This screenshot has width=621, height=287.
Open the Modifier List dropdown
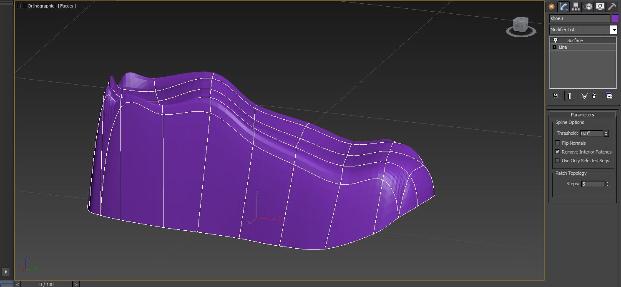coord(614,29)
